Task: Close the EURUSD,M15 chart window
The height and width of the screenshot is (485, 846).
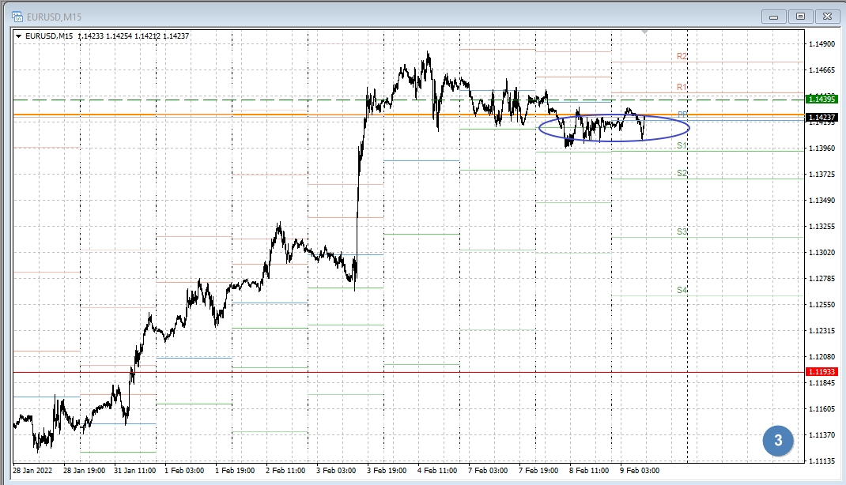Action: [x=826, y=17]
